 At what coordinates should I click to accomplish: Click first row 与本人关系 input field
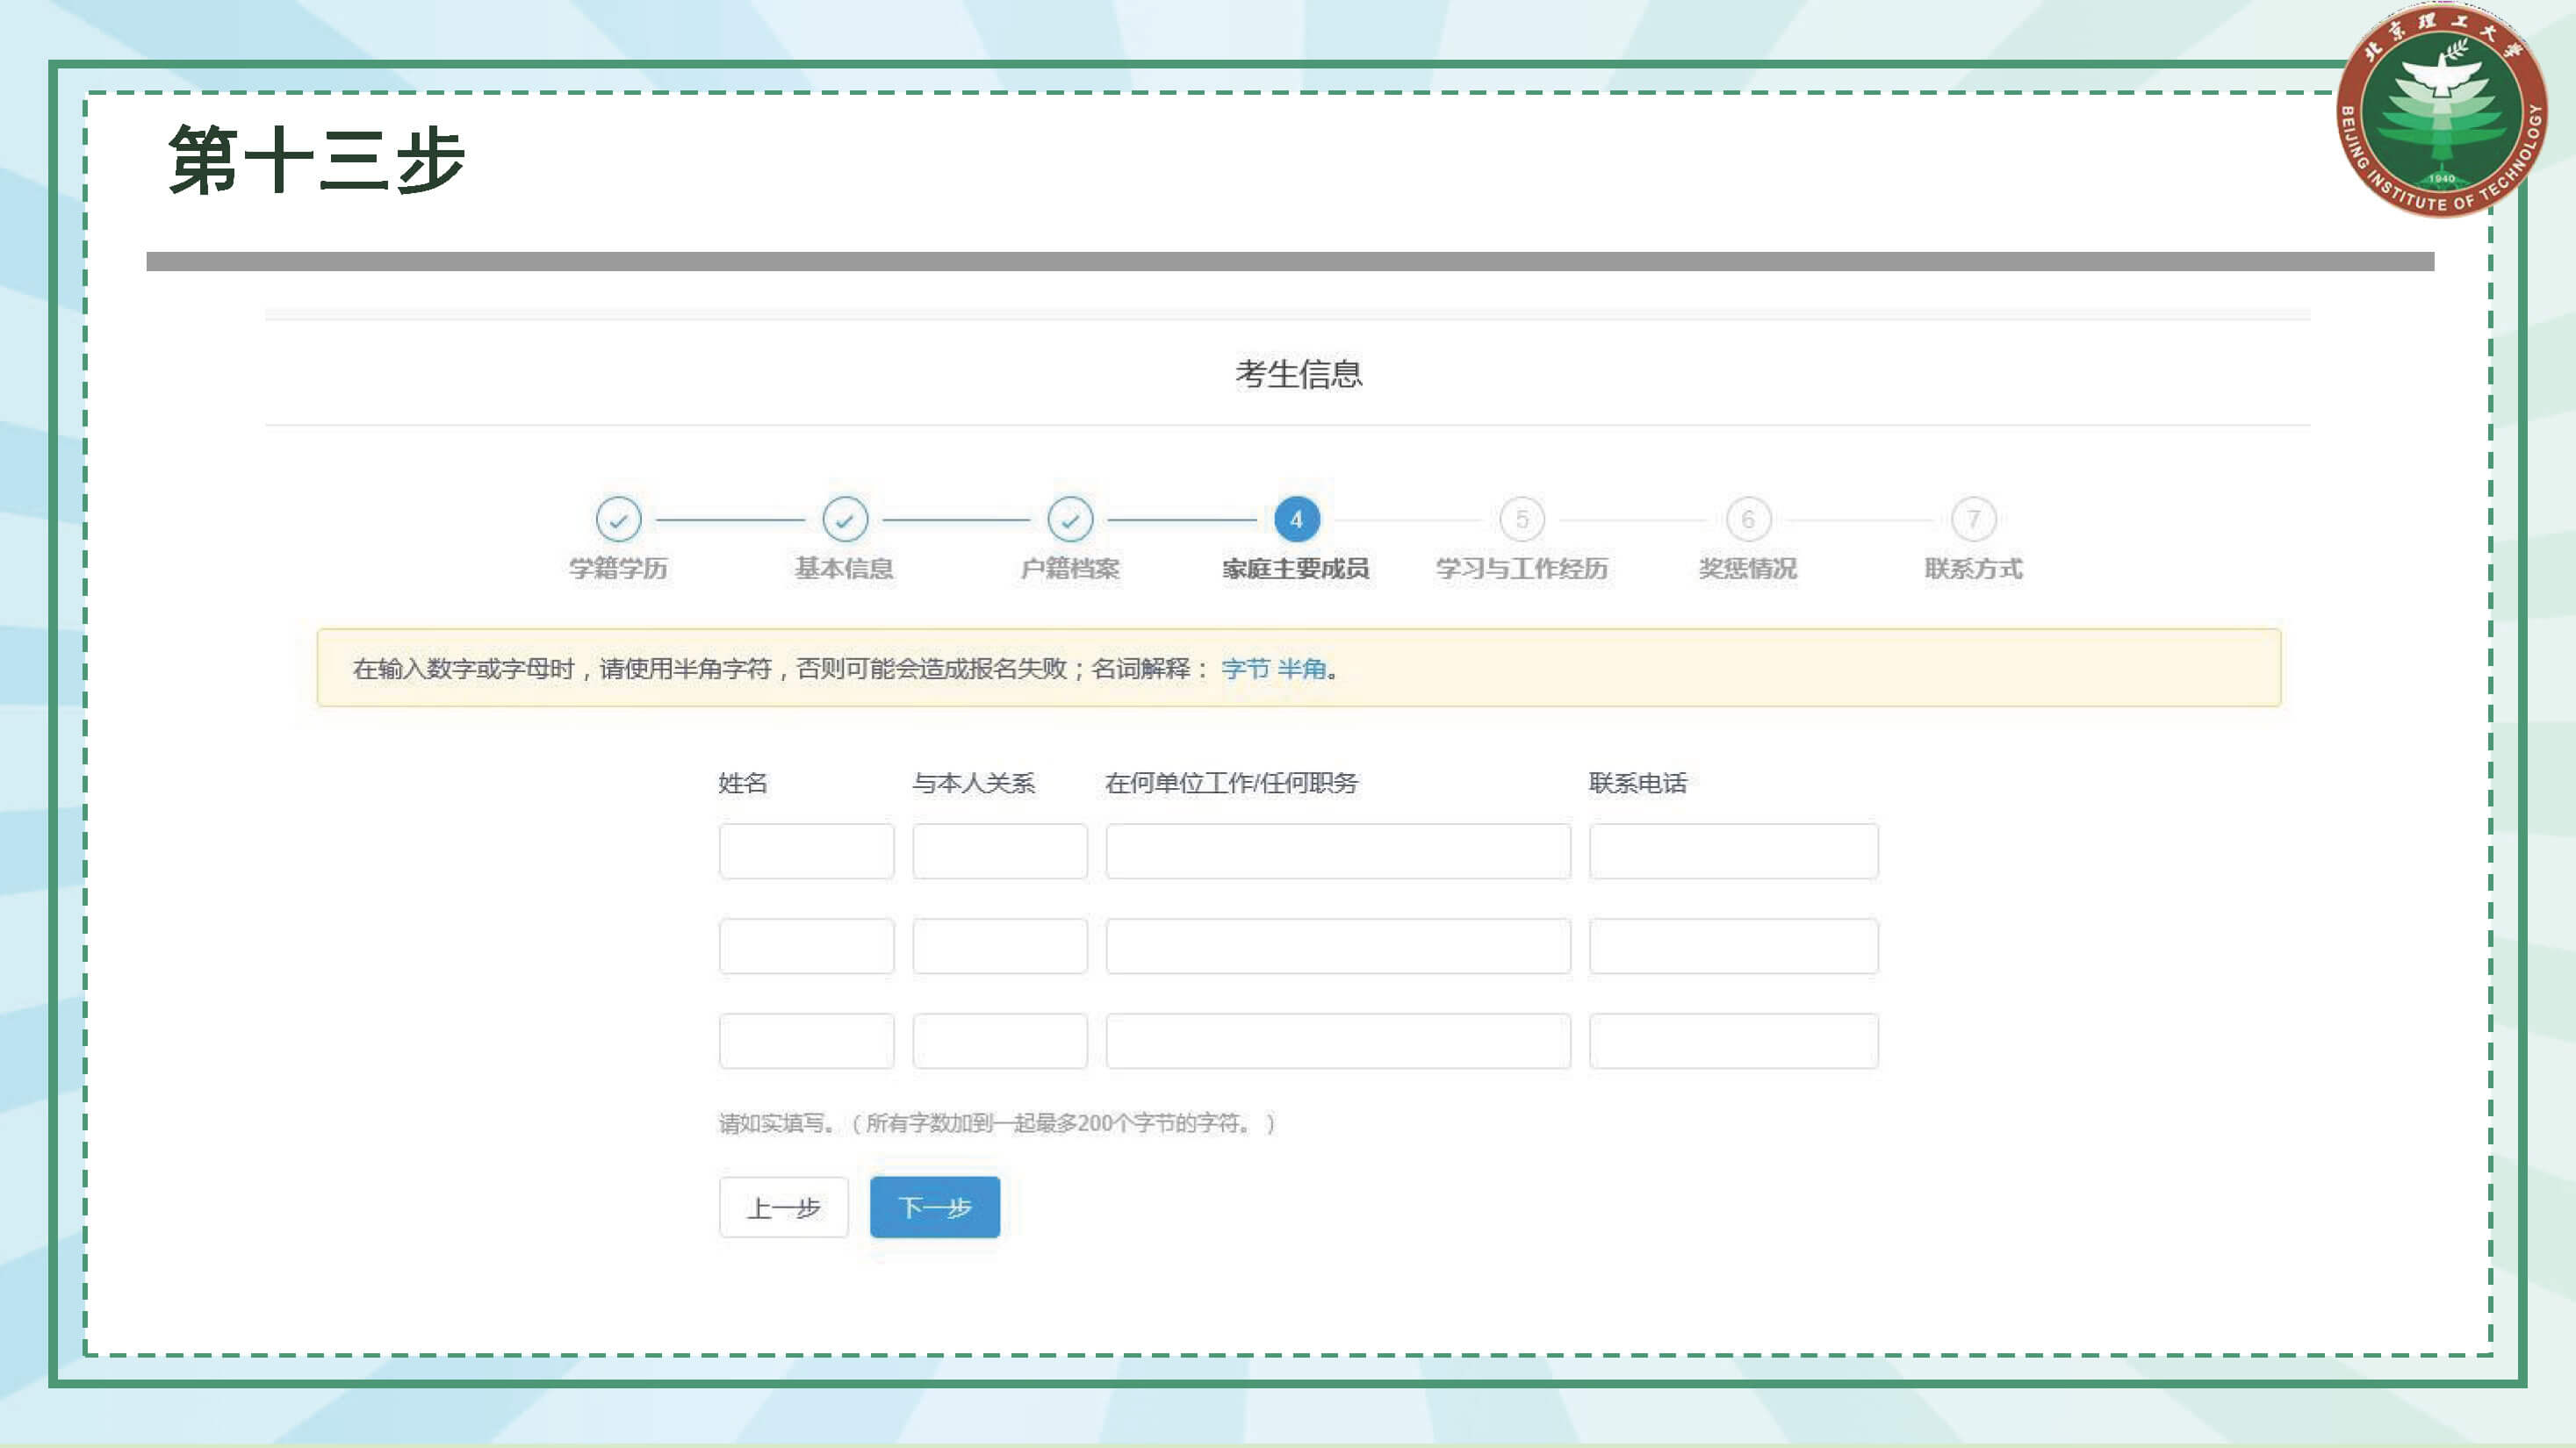coord(999,851)
